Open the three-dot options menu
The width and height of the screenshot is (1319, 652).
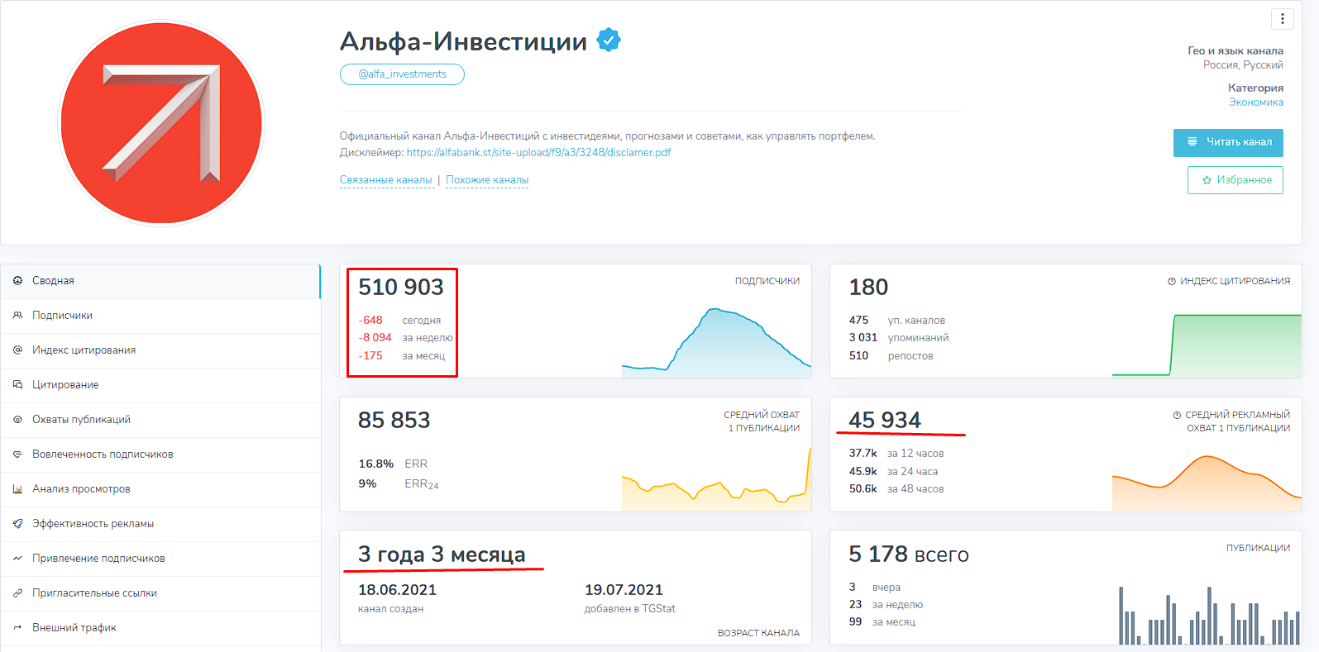click(1282, 18)
